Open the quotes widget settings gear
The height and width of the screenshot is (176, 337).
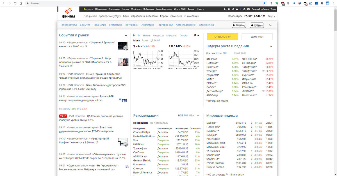[195, 35]
